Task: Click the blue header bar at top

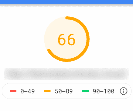Action: pos(66,2)
